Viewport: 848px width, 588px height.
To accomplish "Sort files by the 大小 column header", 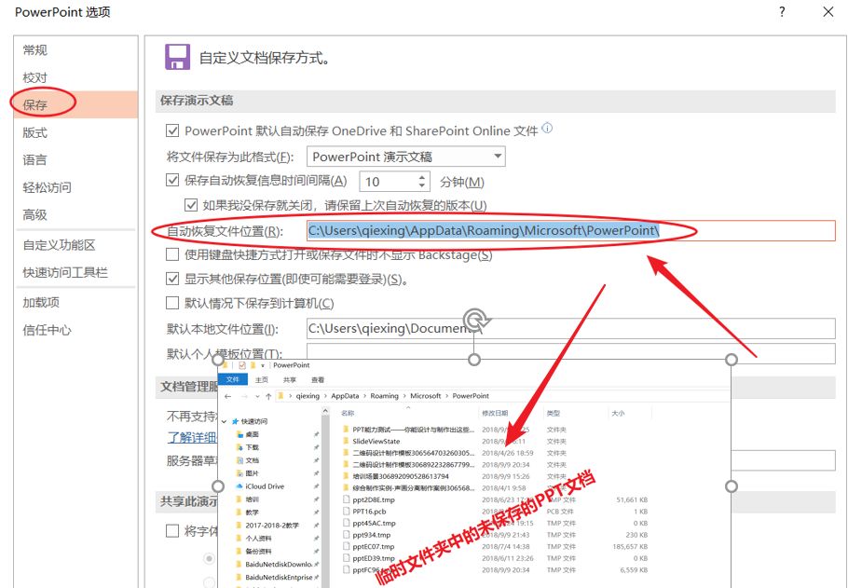I will point(618,413).
